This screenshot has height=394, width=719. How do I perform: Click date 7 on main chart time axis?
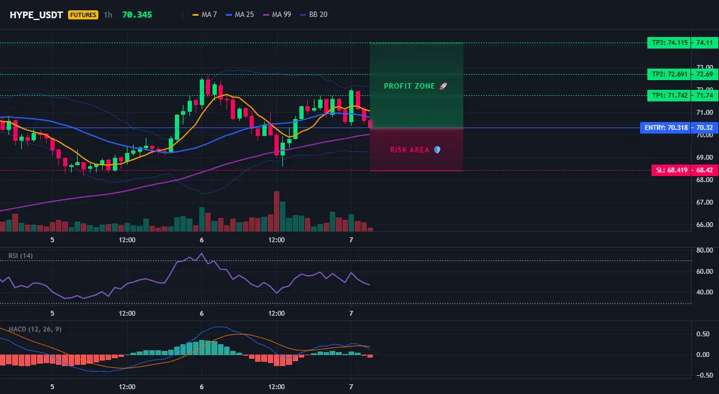351,240
